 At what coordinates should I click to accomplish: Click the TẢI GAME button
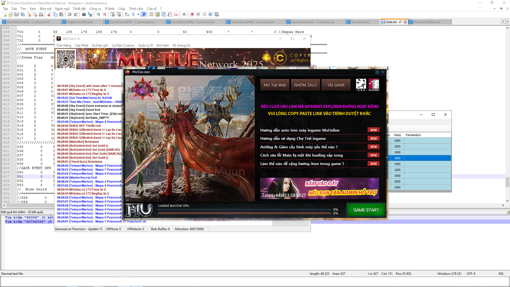click(336, 85)
